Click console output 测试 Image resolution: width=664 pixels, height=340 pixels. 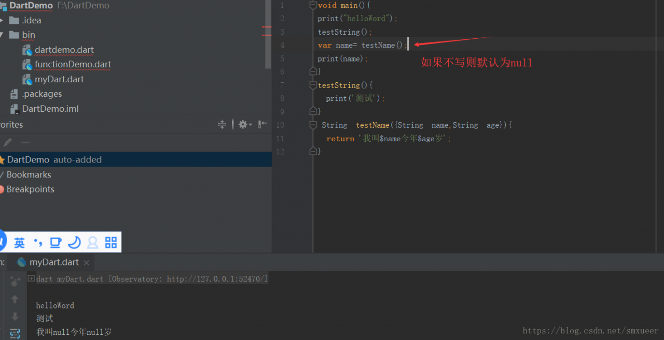[x=45, y=318]
